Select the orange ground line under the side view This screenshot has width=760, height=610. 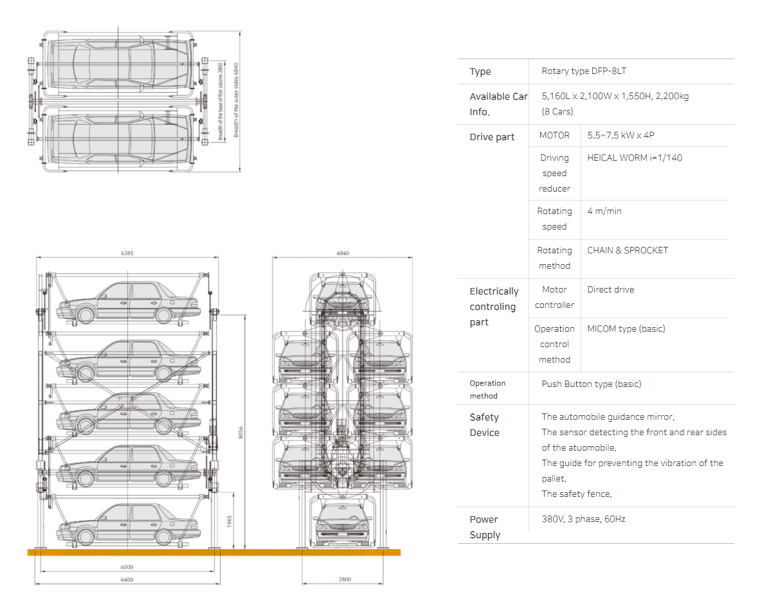[213, 552]
